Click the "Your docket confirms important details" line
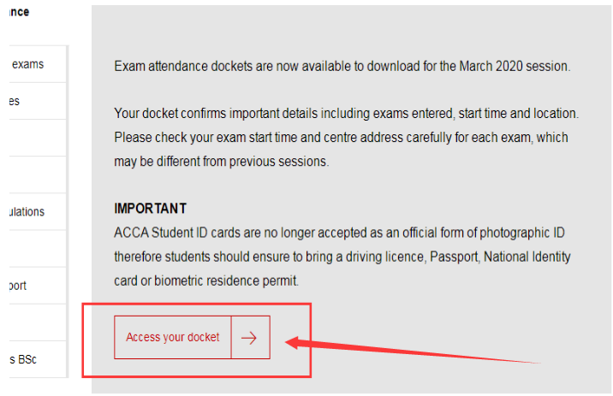 [x=346, y=114]
